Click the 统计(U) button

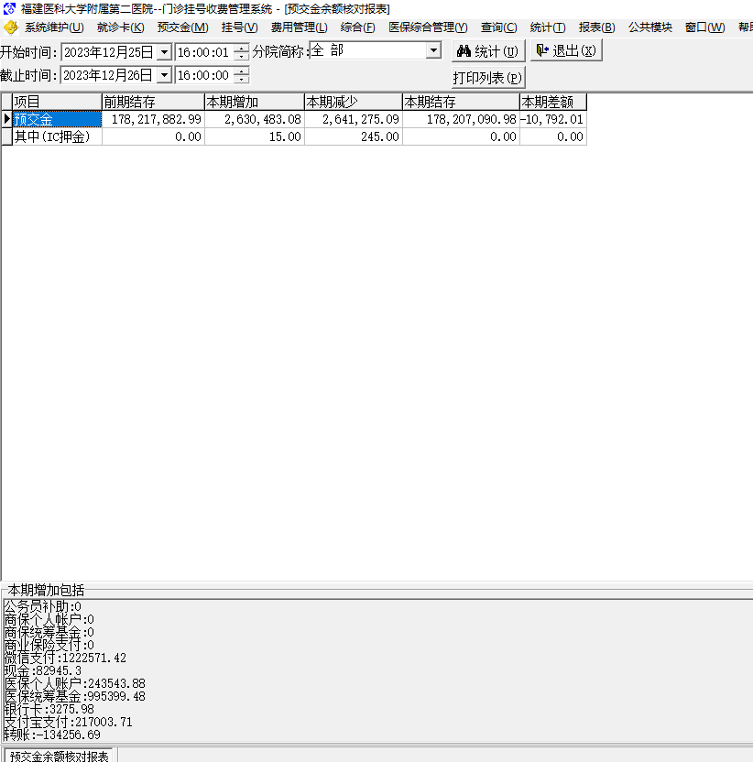pyautogui.click(x=488, y=51)
